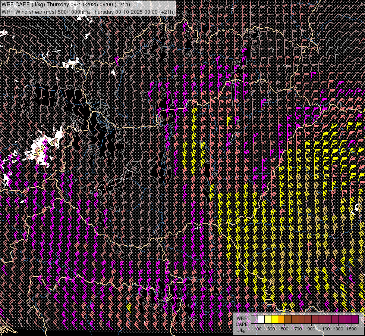Select the grey first swatch in the legend
The image size is (365, 336).
tap(254, 320)
